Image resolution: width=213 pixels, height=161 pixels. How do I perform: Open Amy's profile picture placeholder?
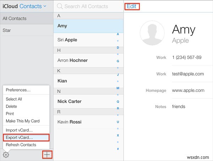pyautogui.click(x=152, y=33)
